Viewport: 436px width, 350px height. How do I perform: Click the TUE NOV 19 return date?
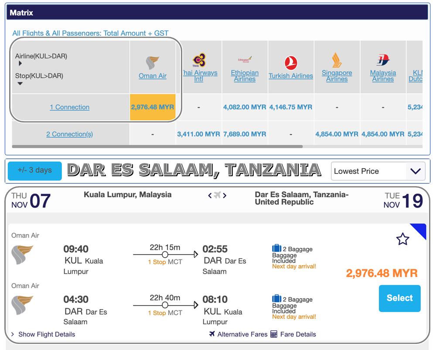(x=403, y=200)
